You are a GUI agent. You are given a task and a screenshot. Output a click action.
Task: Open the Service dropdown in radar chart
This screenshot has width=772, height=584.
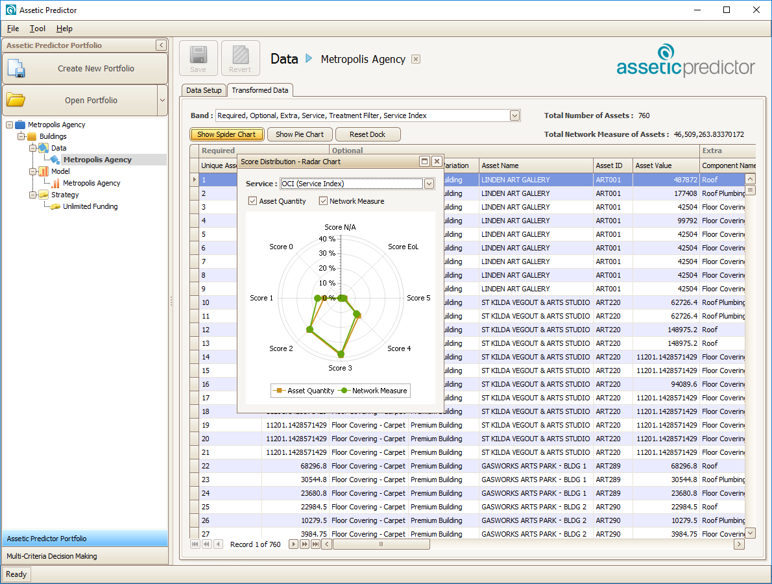pyautogui.click(x=429, y=184)
